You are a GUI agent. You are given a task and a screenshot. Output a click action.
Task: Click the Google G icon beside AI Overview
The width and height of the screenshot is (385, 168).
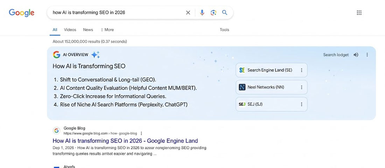point(57,55)
